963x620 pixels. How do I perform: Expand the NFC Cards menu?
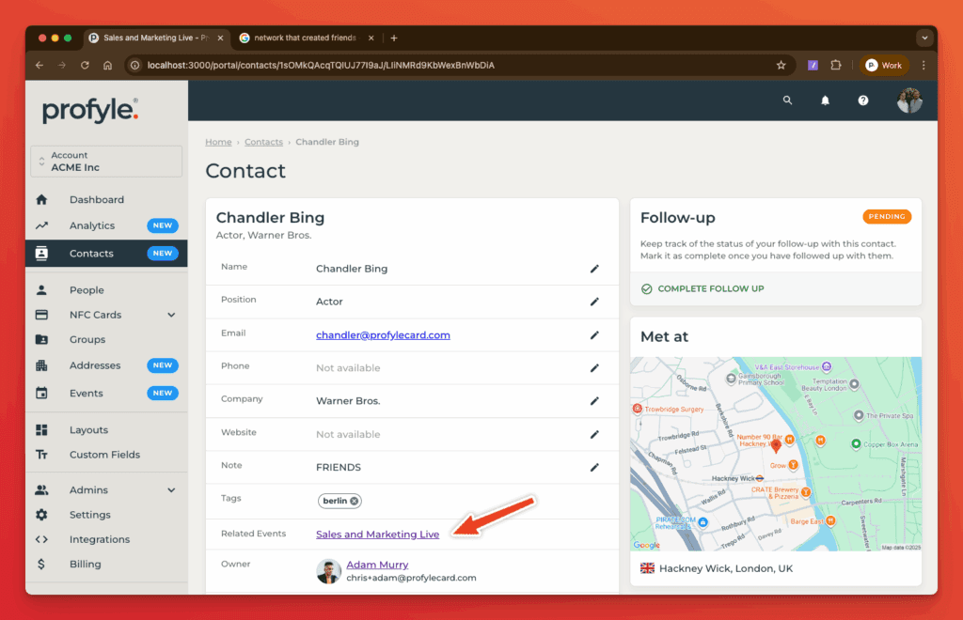[171, 315]
